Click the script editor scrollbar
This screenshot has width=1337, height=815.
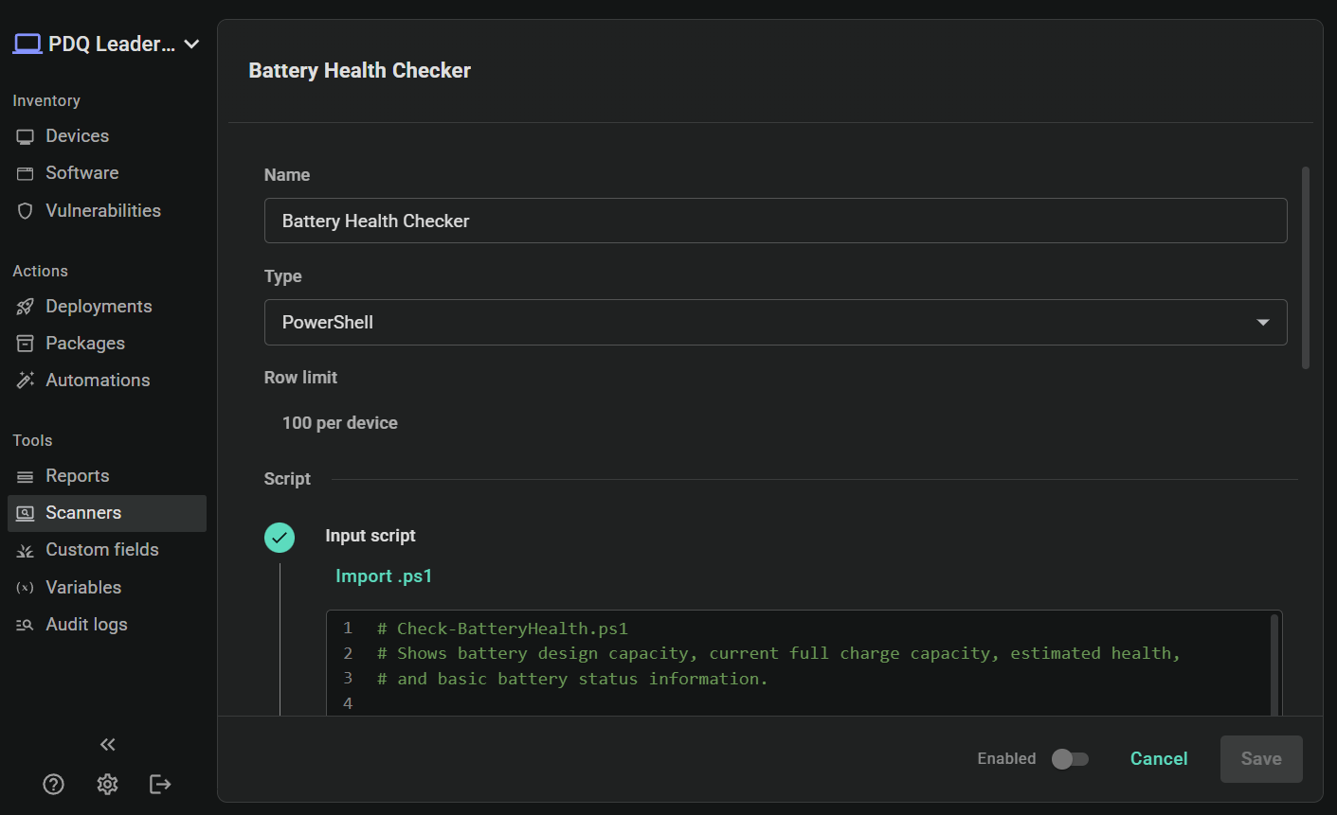[x=1274, y=664]
